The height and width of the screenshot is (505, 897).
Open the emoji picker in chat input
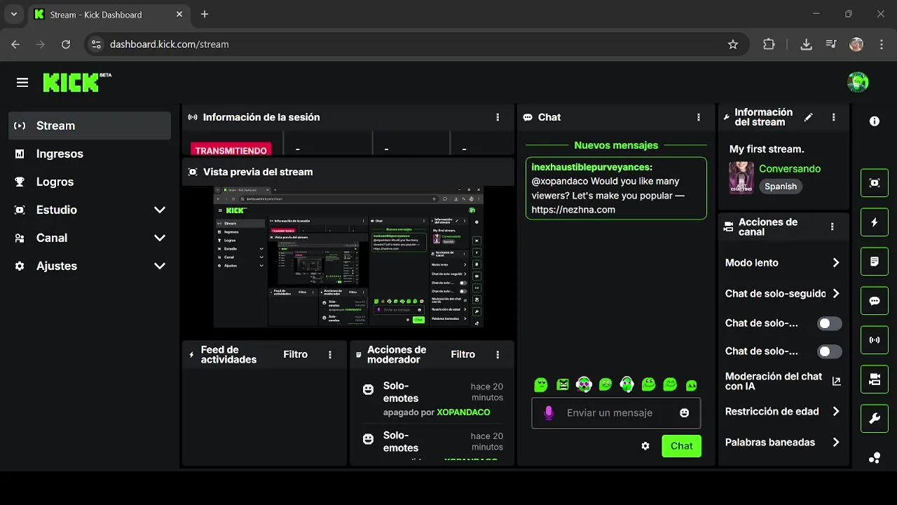tap(685, 413)
